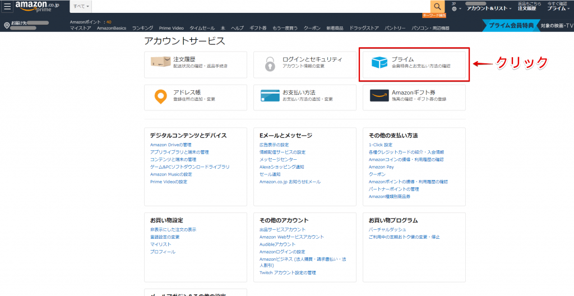
Task: Open 出品サービスアカウント link
Action: pos(283,229)
